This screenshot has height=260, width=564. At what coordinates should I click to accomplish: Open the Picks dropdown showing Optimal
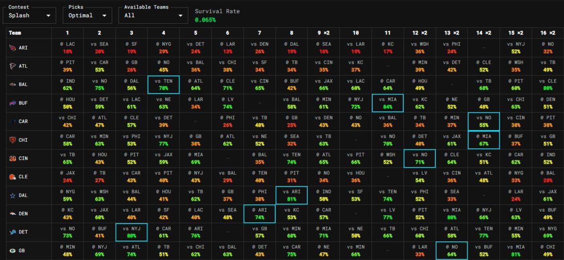point(87,15)
